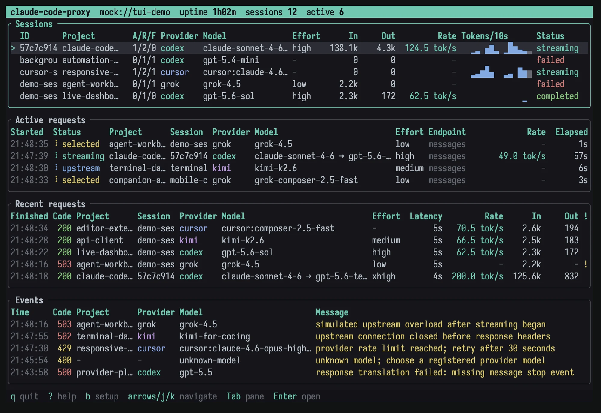Image resolution: width=601 pixels, height=413 pixels.
Task: Select the active request started 21:48:35
Action: (x=299, y=144)
